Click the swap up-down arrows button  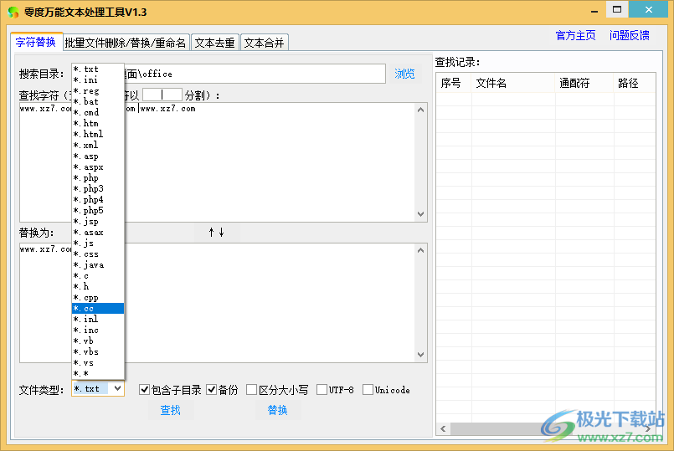(x=216, y=233)
